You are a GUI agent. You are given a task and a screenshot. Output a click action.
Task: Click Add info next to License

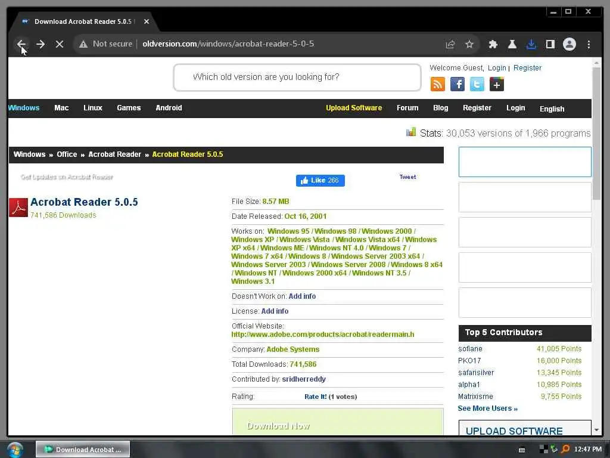pyautogui.click(x=275, y=311)
